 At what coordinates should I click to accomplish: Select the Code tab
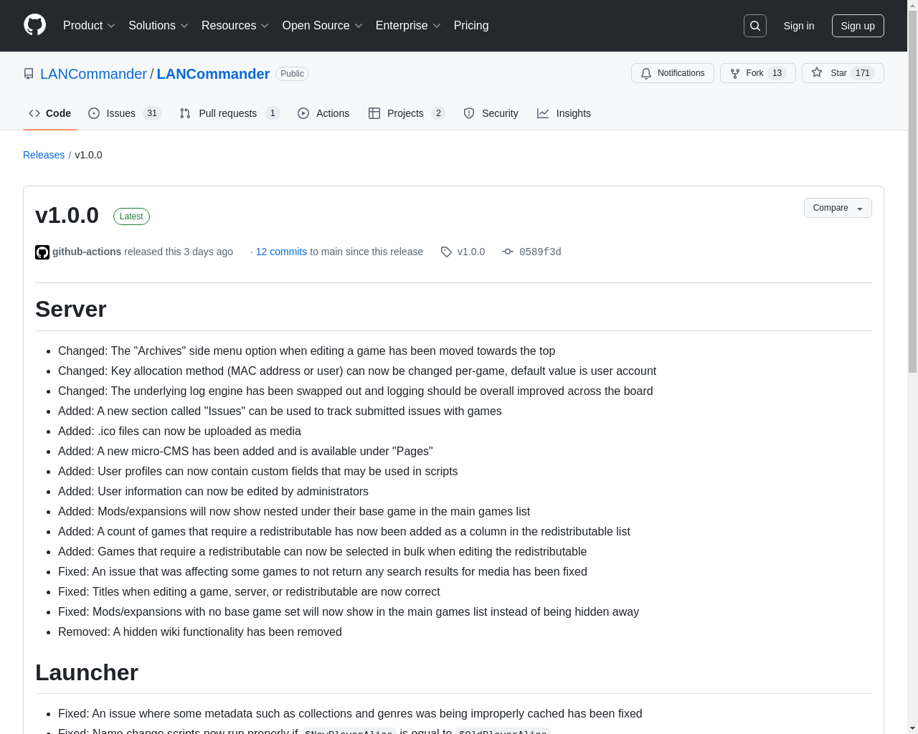pyautogui.click(x=49, y=113)
